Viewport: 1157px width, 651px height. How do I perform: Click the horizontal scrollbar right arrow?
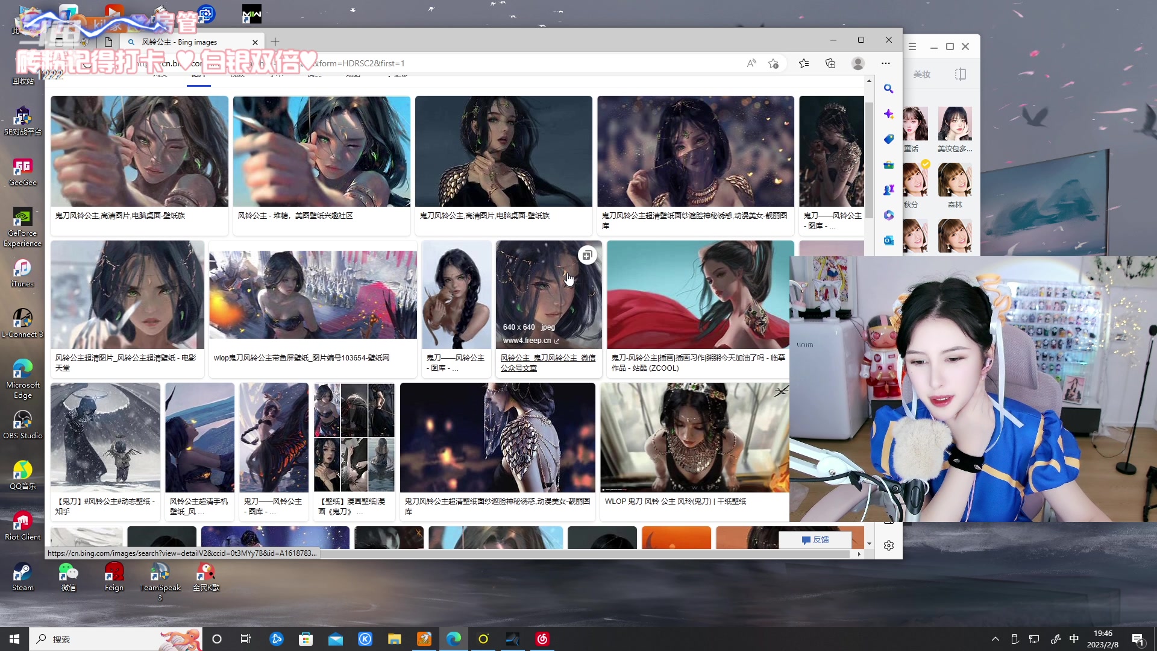(859, 554)
